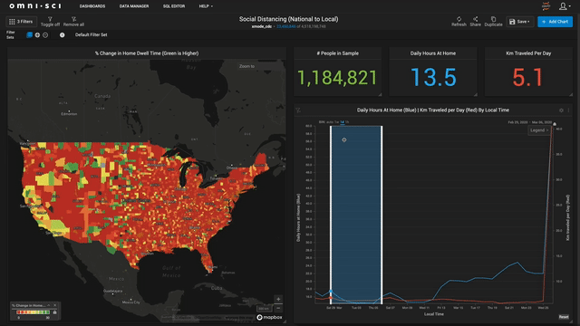Open the Data Manager page
The width and height of the screenshot is (580, 326).
click(134, 6)
